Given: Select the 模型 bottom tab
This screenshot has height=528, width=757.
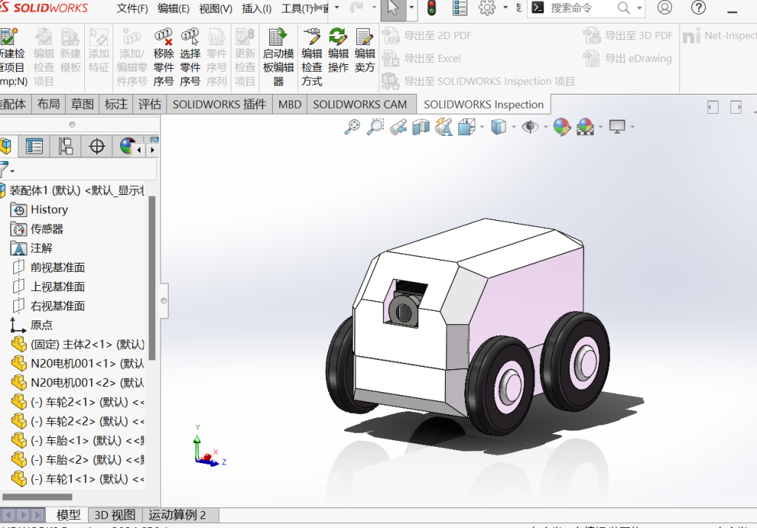Looking at the screenshot, I should 68,515.
